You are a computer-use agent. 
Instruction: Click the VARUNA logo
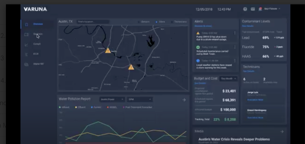coord(35,9)
